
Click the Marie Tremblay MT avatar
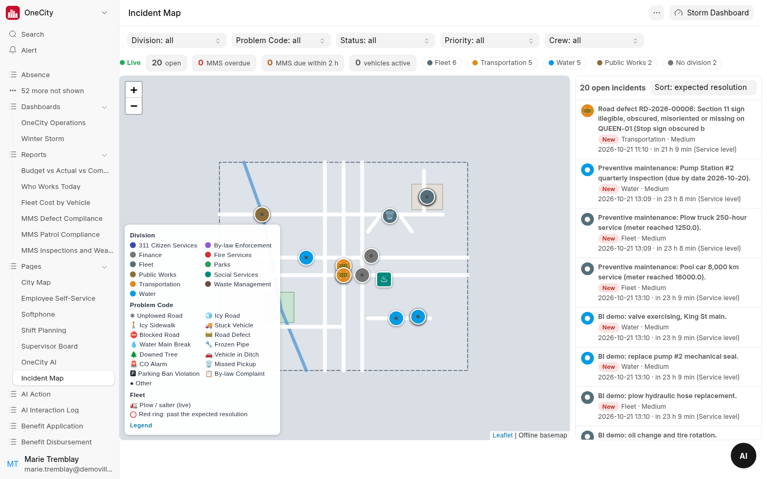[13, 464]
